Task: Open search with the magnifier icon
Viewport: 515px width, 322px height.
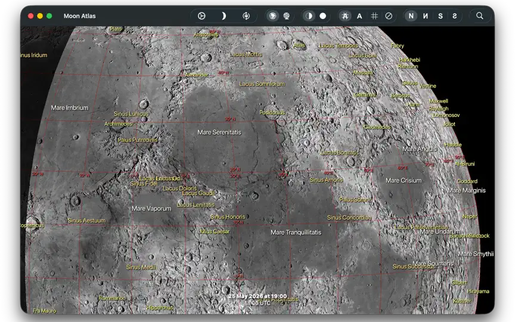Action: pos(479,16)
